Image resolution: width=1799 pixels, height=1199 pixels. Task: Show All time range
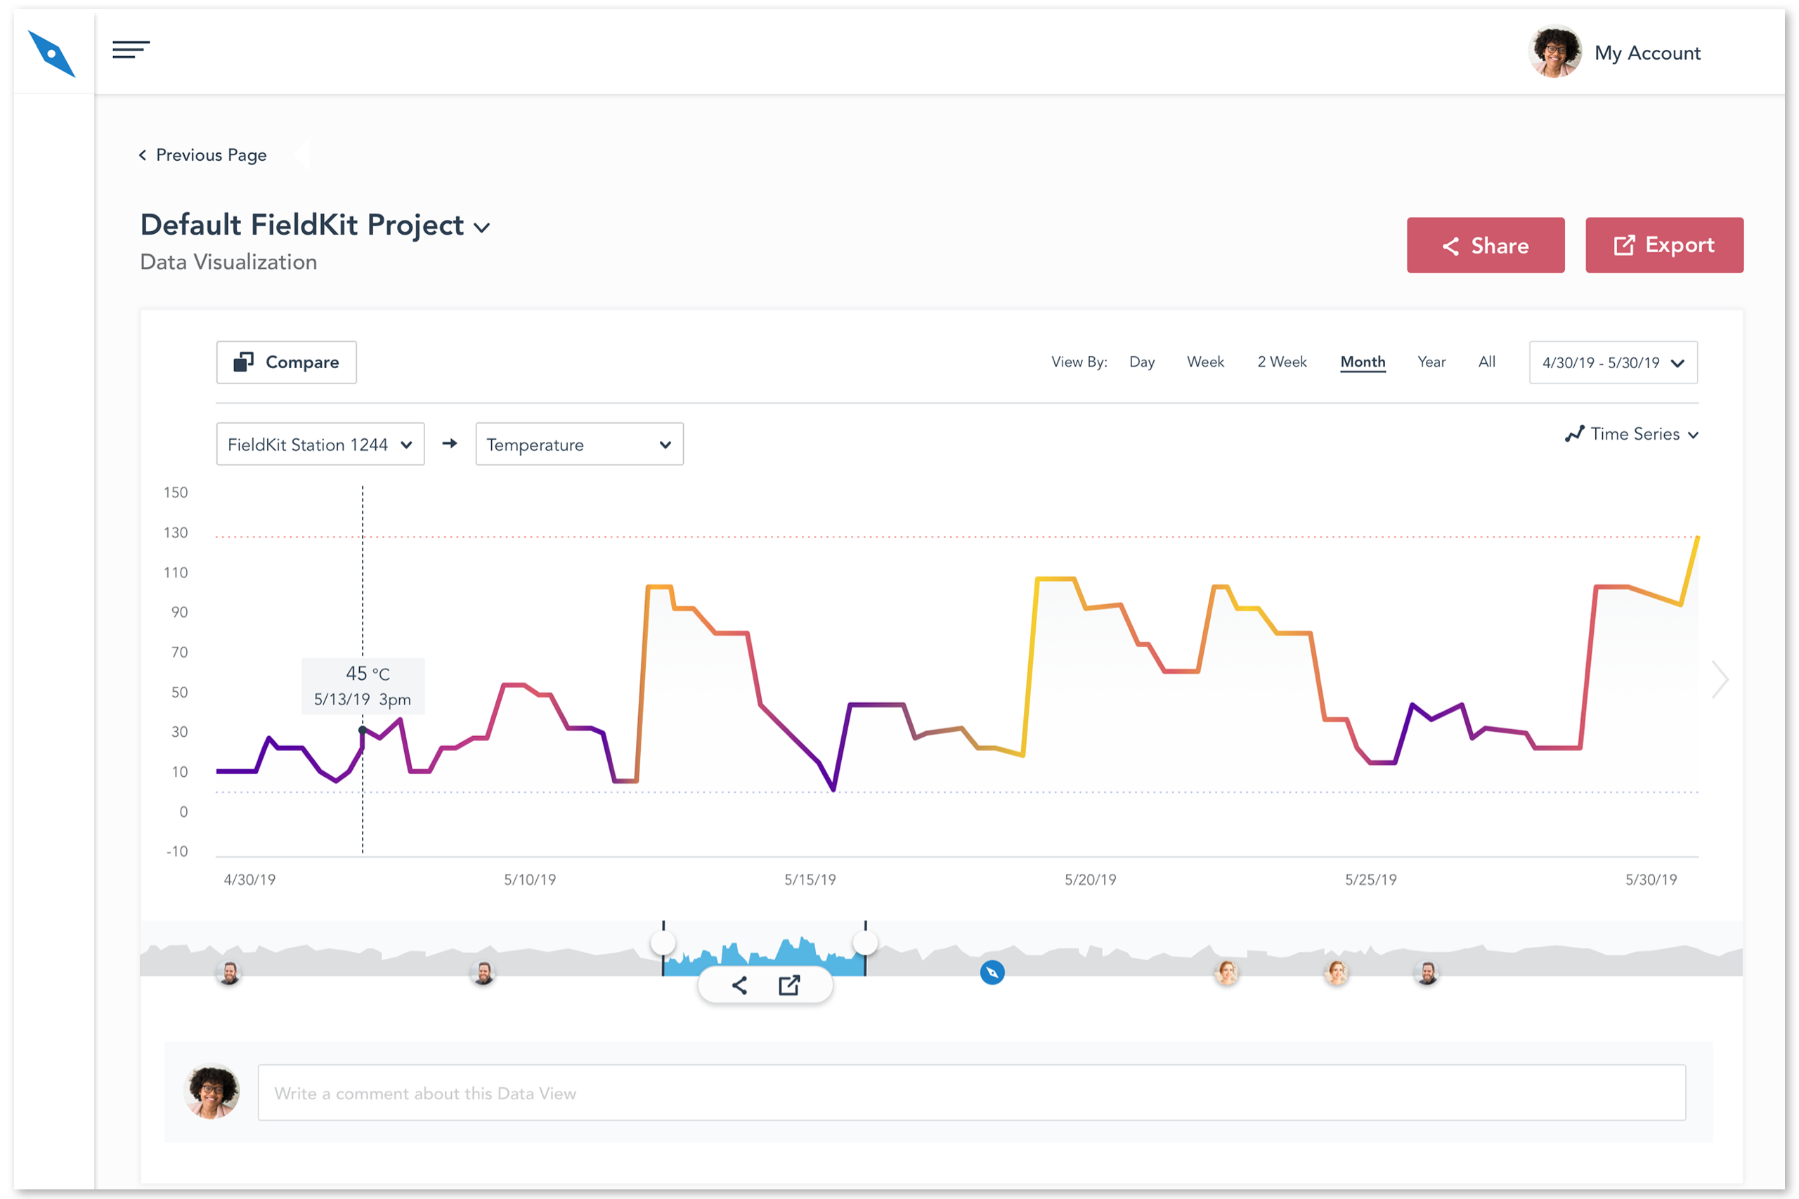1486,362
